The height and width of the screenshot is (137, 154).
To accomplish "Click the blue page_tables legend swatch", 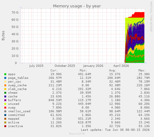I will [5, 78].
